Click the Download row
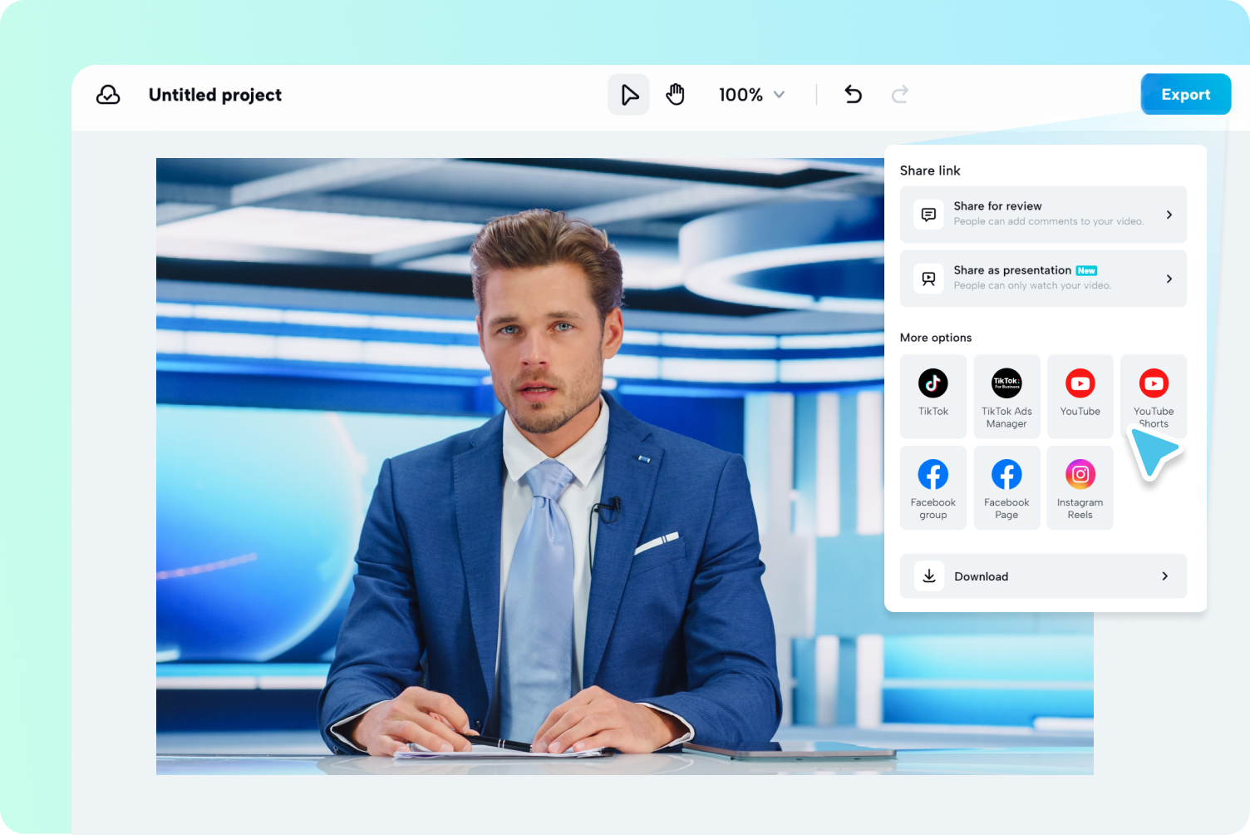 pyautogui.click(x=1043, y=576)
